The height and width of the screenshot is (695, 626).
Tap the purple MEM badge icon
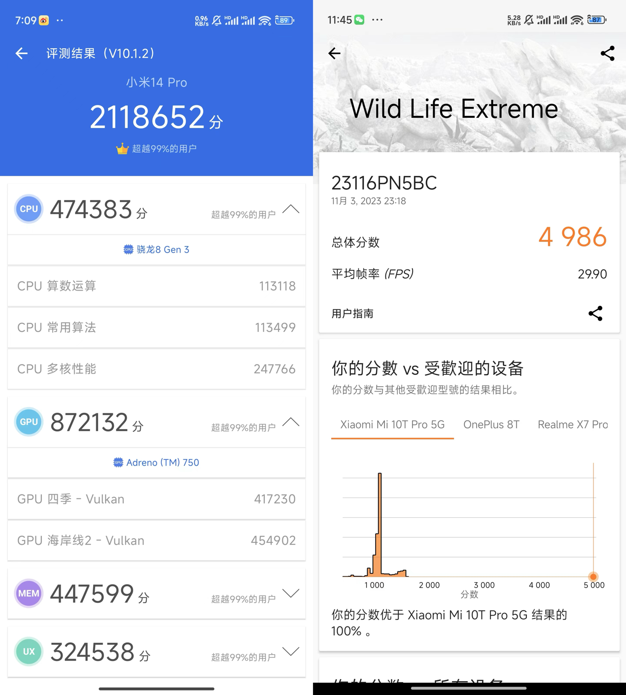tap(29, 594)
